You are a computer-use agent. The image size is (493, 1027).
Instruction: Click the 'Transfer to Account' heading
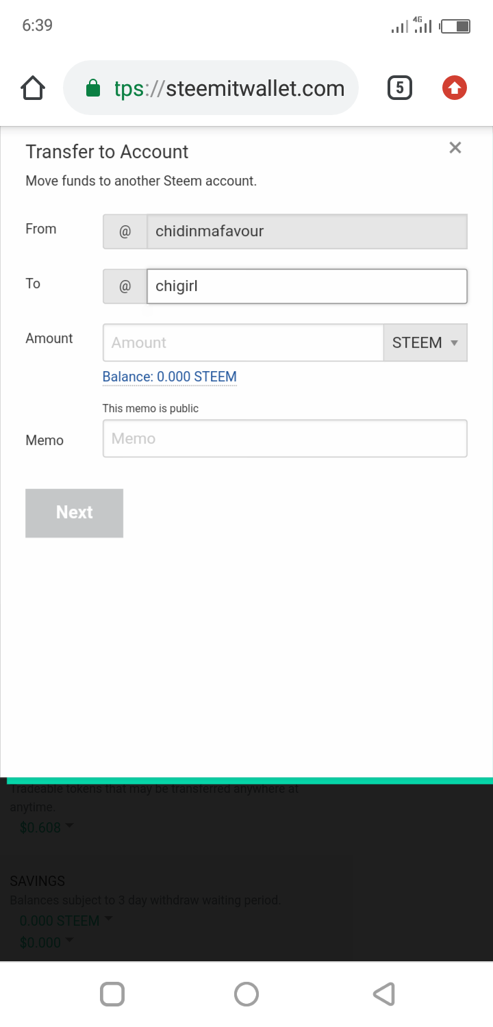(107, 152)
